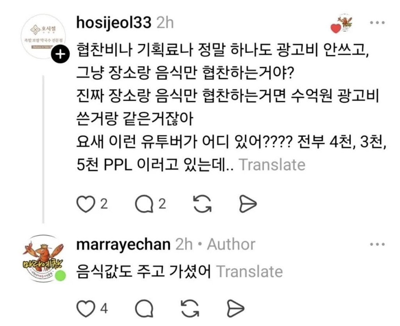400x326 pixels.
Task: Open the hosijeol33 username profile
Action: [x=114, y=23]
